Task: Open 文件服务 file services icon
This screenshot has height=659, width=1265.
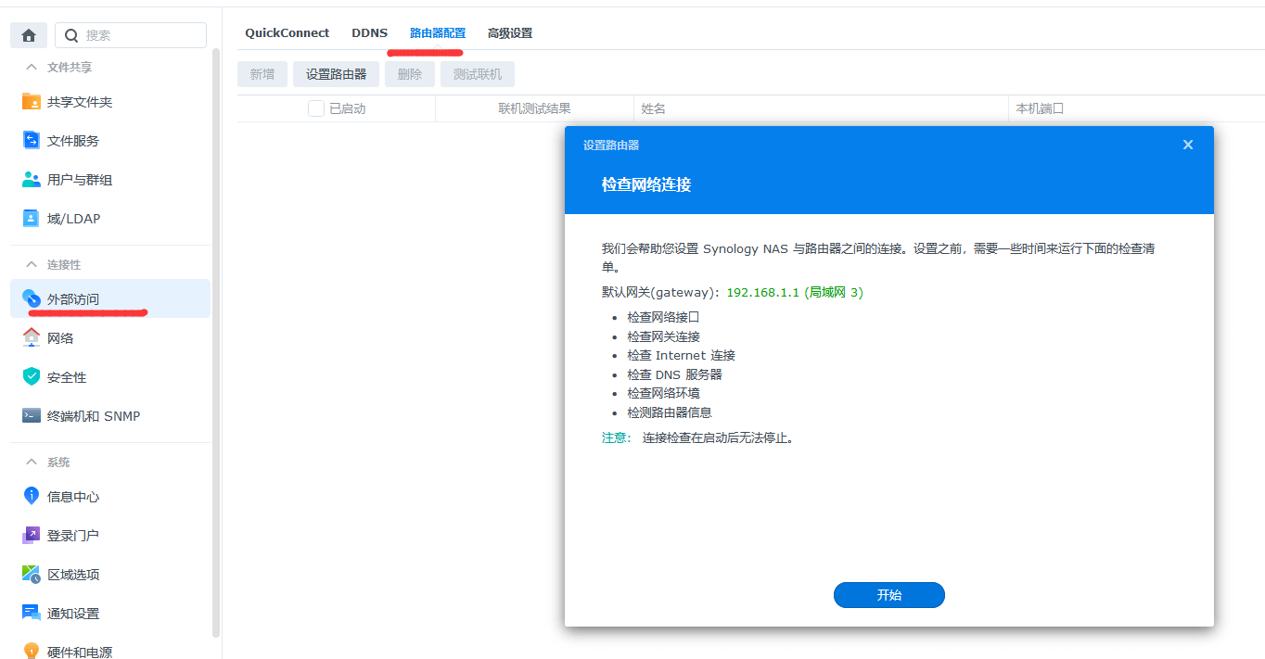Action: click(x=32, y=141)
